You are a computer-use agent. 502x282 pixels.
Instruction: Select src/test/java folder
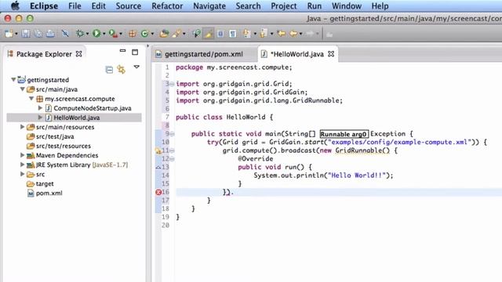click(x=55, y=136)
